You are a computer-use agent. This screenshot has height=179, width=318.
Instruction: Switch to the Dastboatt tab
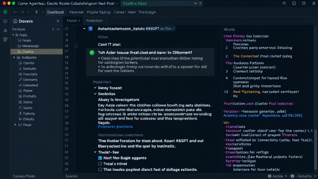pyautogui.click(x=56, y=12)
